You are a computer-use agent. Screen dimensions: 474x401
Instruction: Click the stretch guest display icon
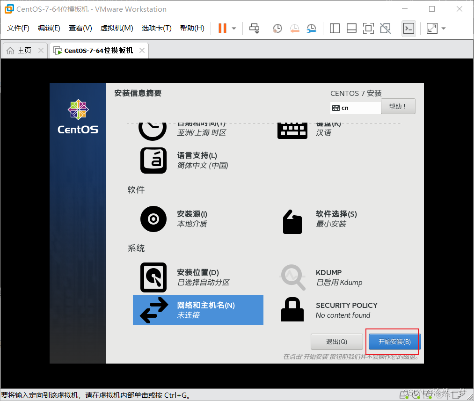point(432,29)
